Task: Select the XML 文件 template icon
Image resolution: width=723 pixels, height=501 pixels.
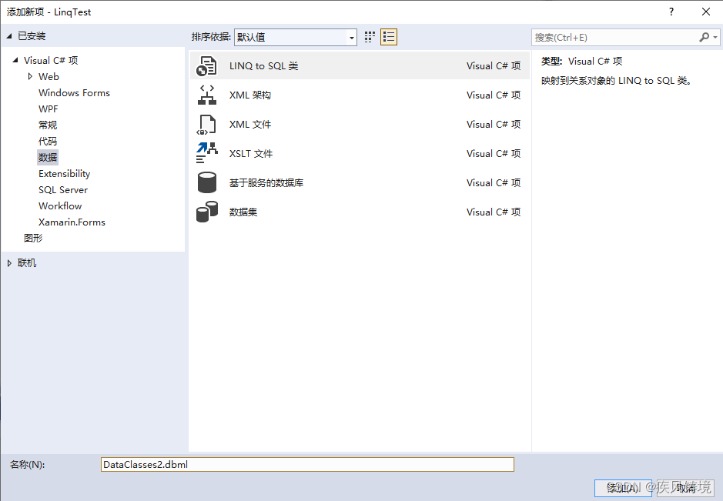Action: 208,124
